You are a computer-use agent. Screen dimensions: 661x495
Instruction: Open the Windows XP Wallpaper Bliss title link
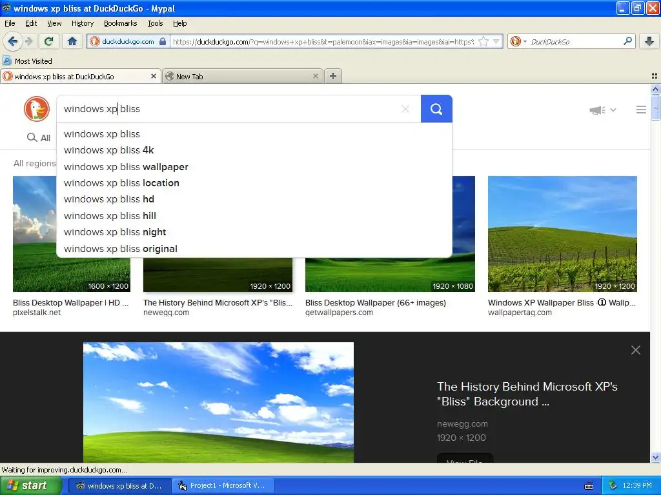click(x=562, y=303)
